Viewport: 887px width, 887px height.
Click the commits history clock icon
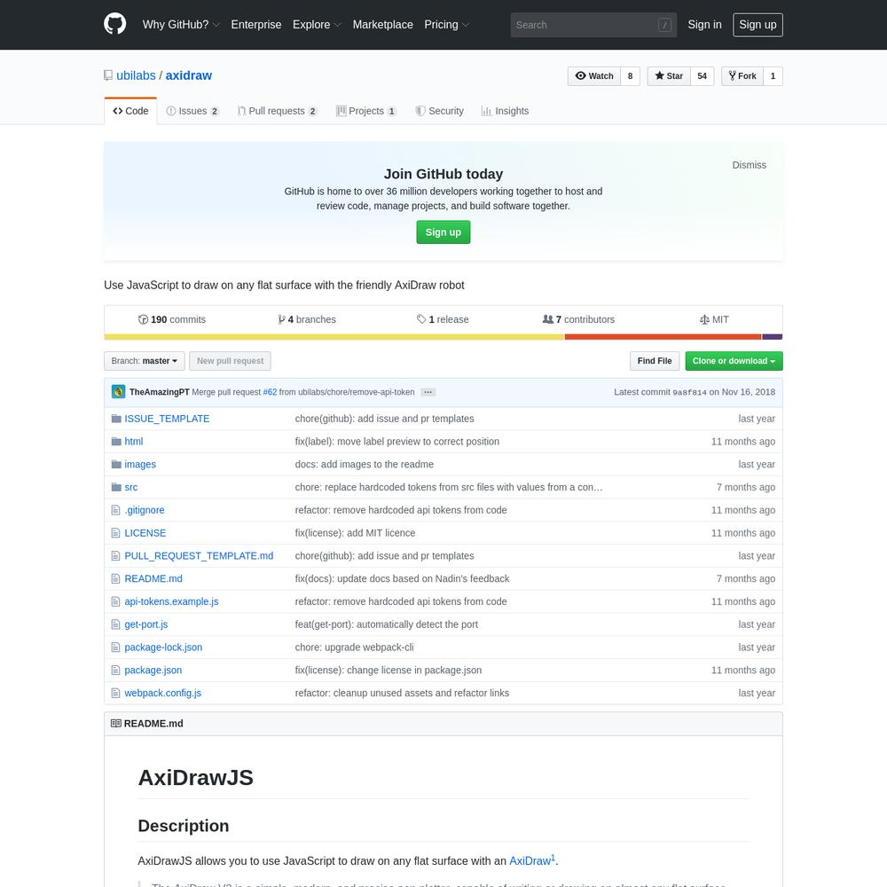point(143,319)
